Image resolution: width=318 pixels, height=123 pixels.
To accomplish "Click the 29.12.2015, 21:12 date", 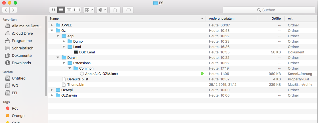I will click(x=223, y=84).
